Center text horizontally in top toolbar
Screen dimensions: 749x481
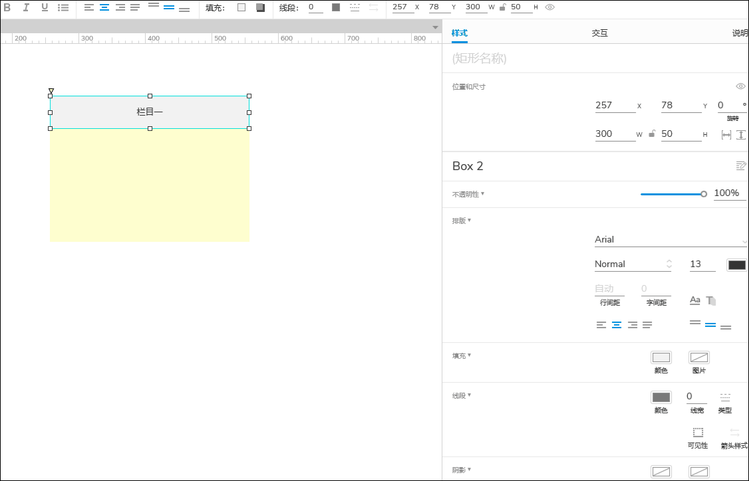(x=104, y=7)
